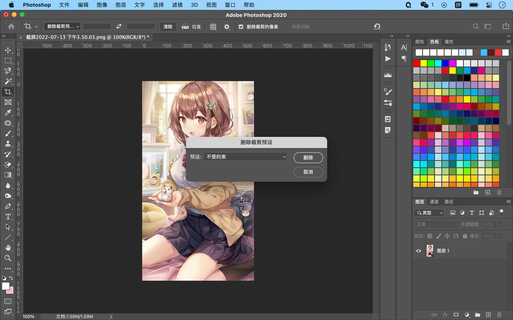Open the Photoshop search icon
513x320 pixels.
(475, 26)
